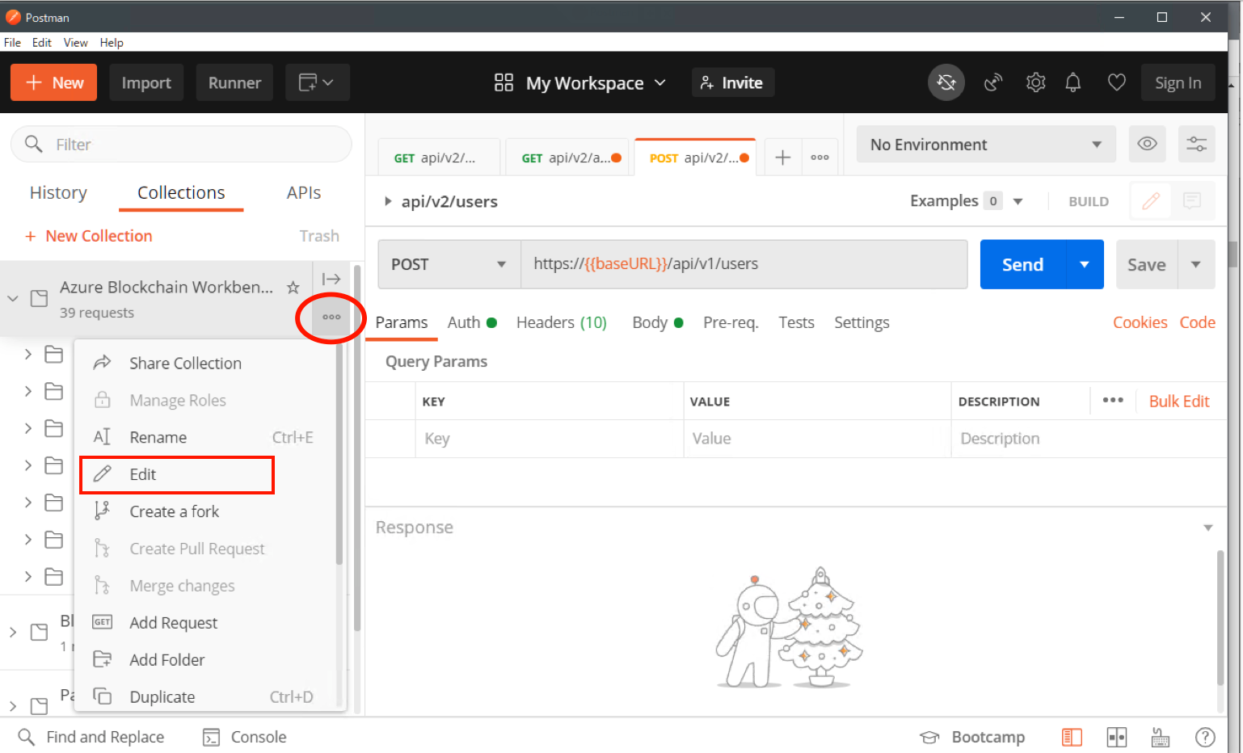Open the Help menu in menu bar
This screenshot has width=1243, height=753.
(x=112, y=42)
